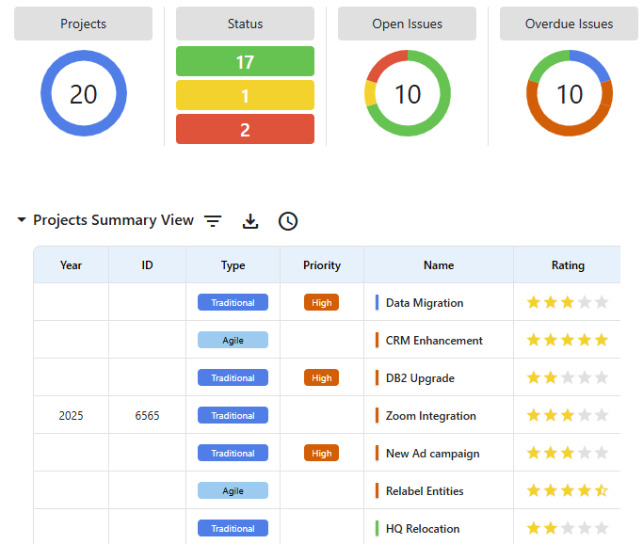643x544 pixels.
Task: Click the HQ Relocation star rating
Action: click(568, 528)
